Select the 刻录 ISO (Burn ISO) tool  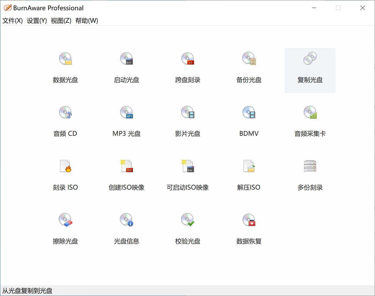click(x=65, y=176)
